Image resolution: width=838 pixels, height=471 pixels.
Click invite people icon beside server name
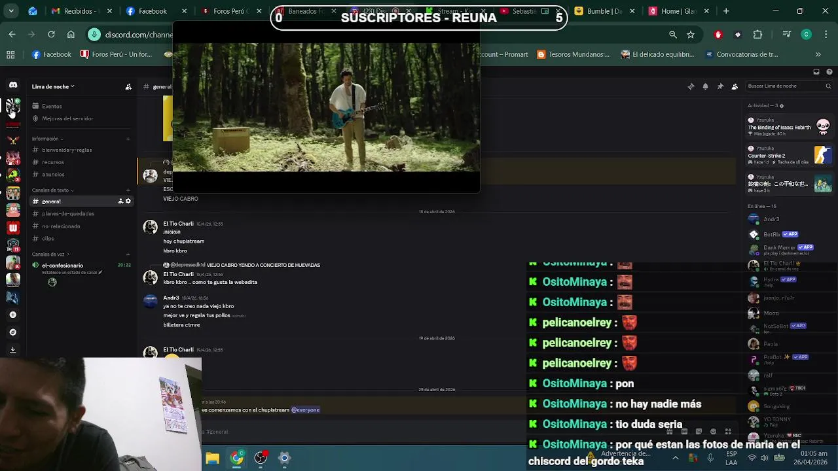coord(128,86)
